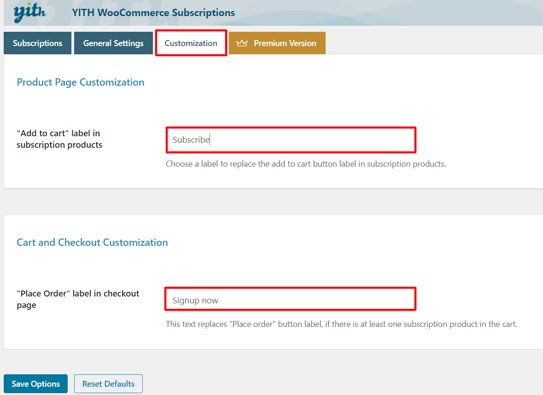The width and height of the screenshot is (543, 395).
Task: Focus the "Add to cart" label input field
Action: pyautogui.click(x=291, y=140)
